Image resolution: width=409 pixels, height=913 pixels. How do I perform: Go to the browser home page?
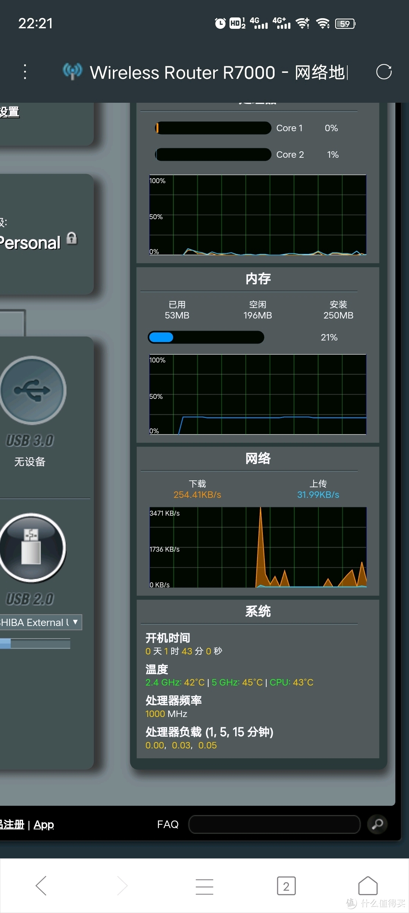click(x=368, y=886)
